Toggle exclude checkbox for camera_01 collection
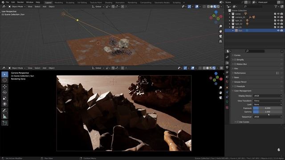285x160 pixels. (x=275, y=17)
